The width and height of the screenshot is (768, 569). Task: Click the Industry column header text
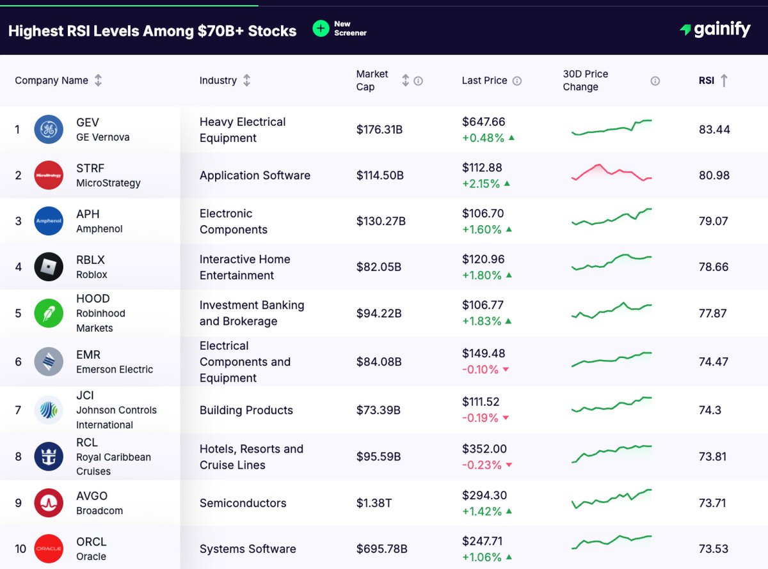coord(218,81)
